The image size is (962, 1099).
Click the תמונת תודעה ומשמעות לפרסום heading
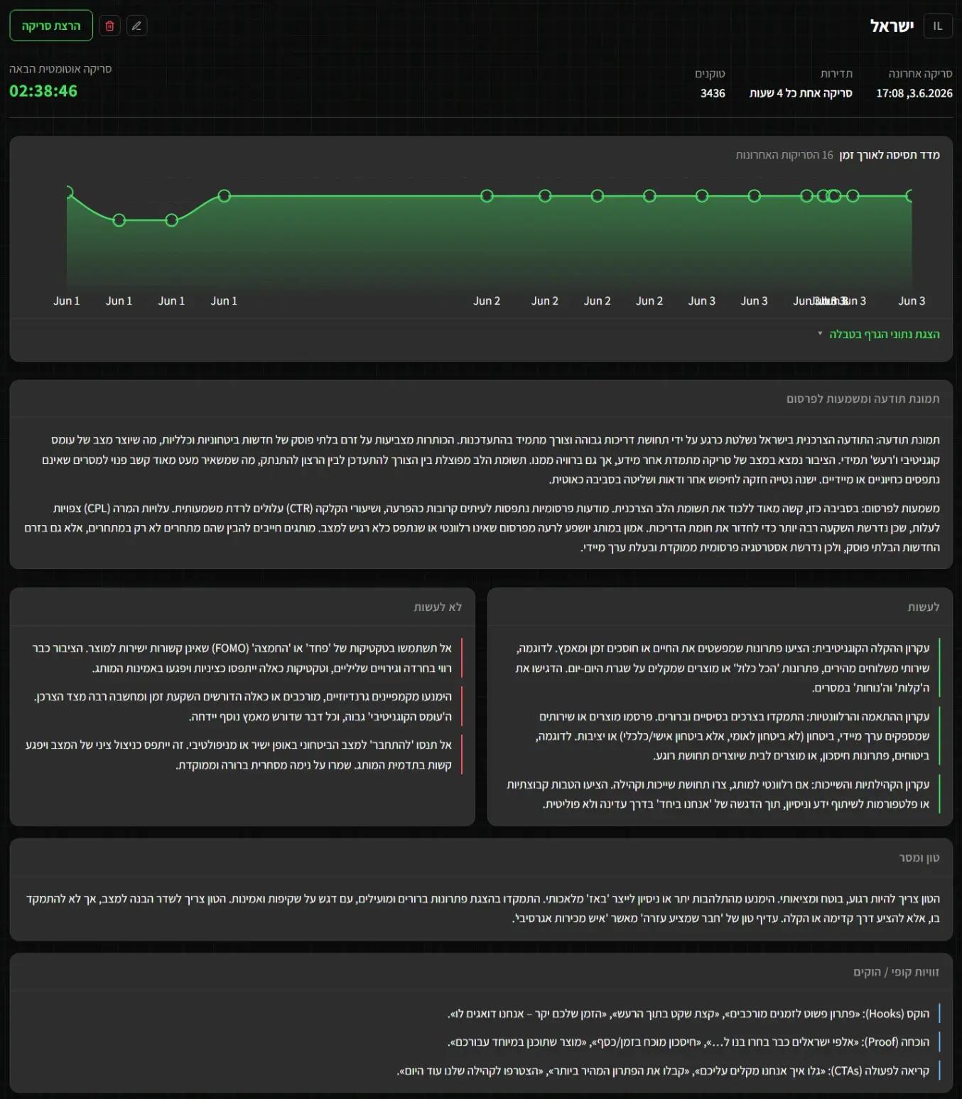863,399
